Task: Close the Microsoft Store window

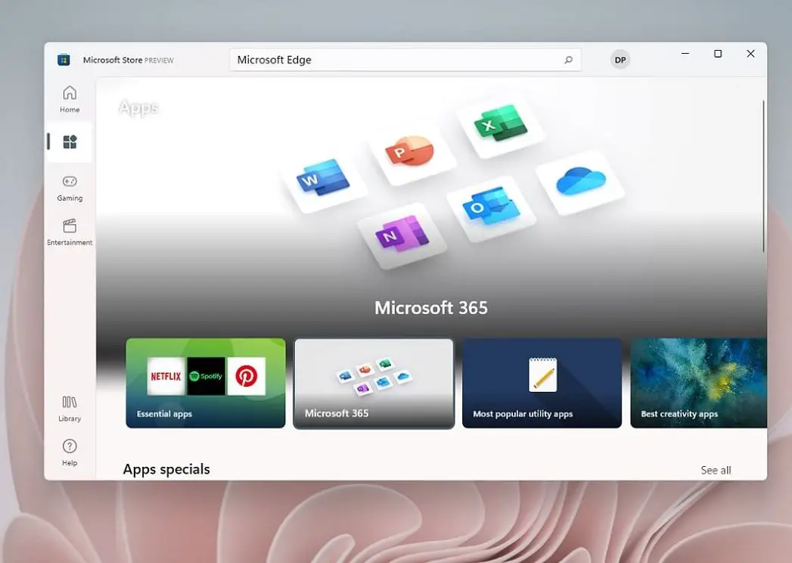Action: pos(750,53)
